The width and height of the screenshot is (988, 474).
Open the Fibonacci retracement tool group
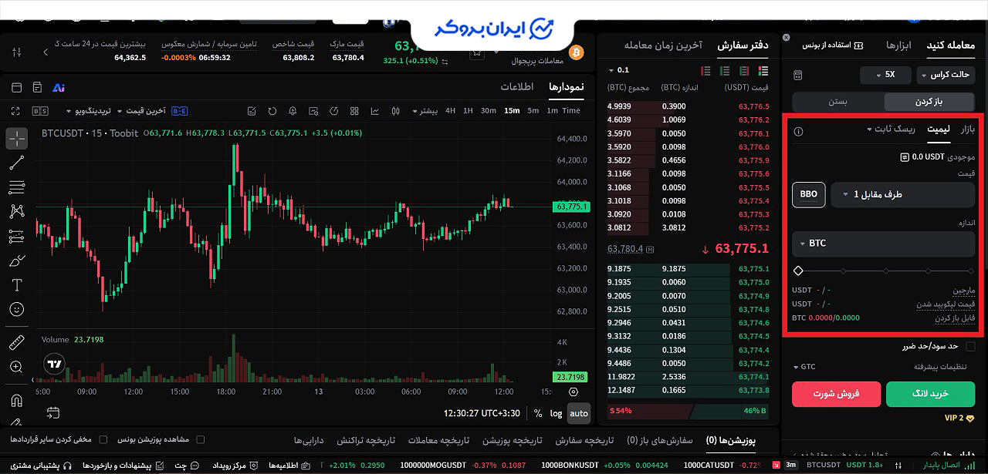click(17, 187)
